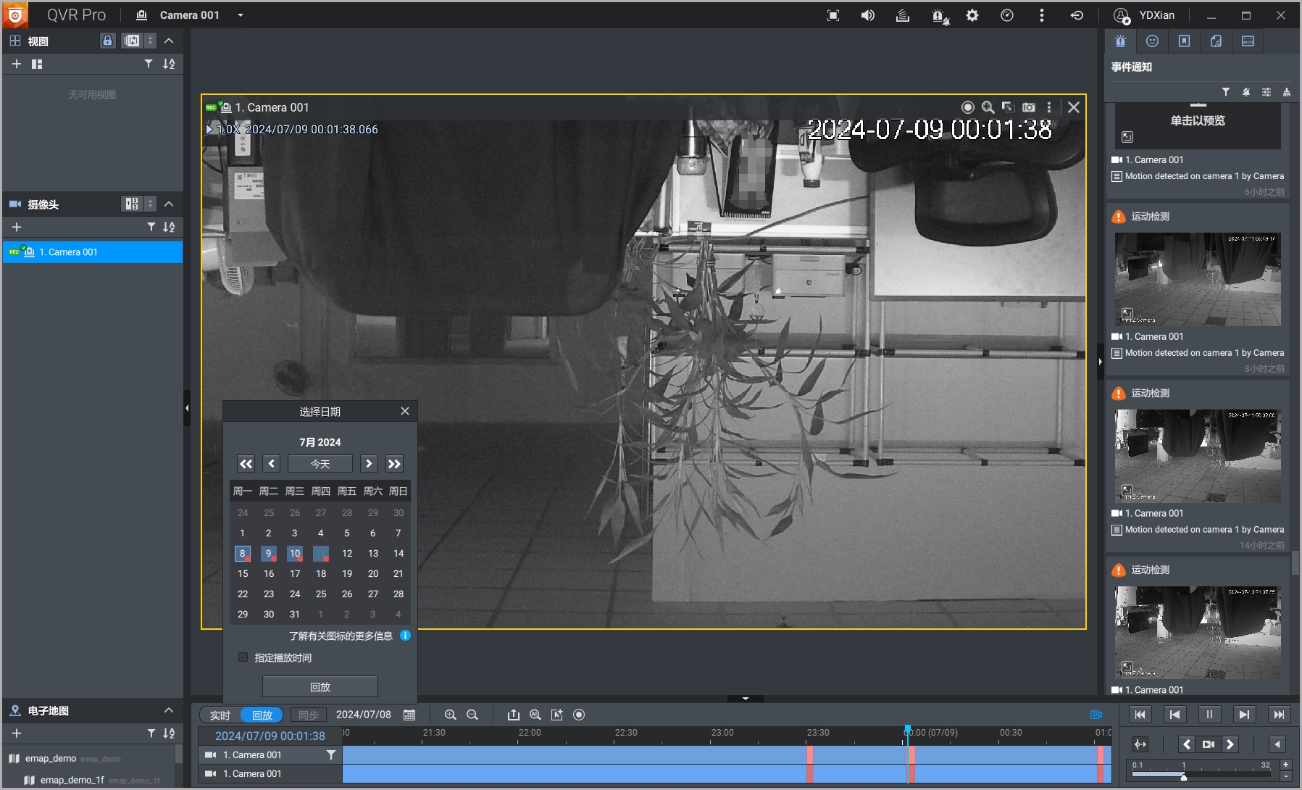Increase playback speed with plus button
The height and width of the screenshot is (790, 1302).
coord(1286,765)
